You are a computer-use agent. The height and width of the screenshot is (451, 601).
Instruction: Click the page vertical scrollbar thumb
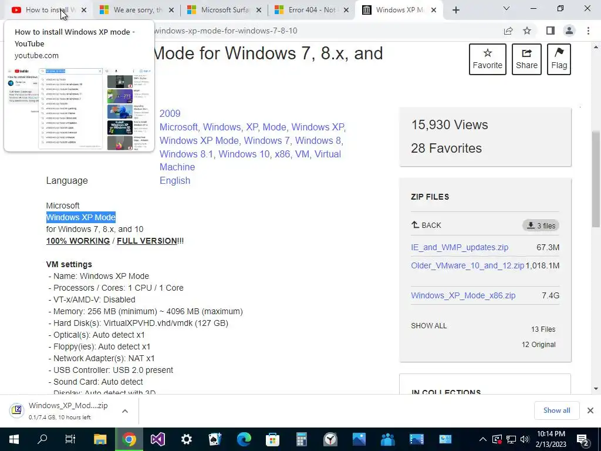point(596,179)
